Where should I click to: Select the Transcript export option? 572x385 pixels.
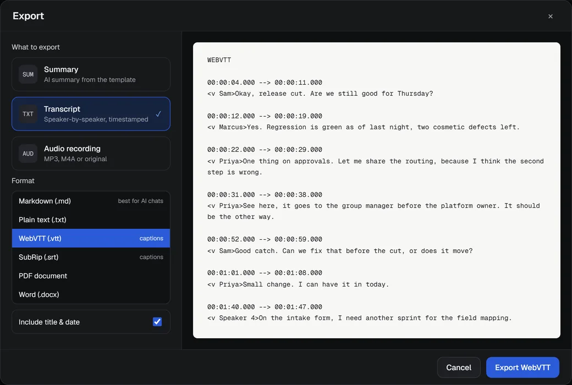(x=91, y=114)
